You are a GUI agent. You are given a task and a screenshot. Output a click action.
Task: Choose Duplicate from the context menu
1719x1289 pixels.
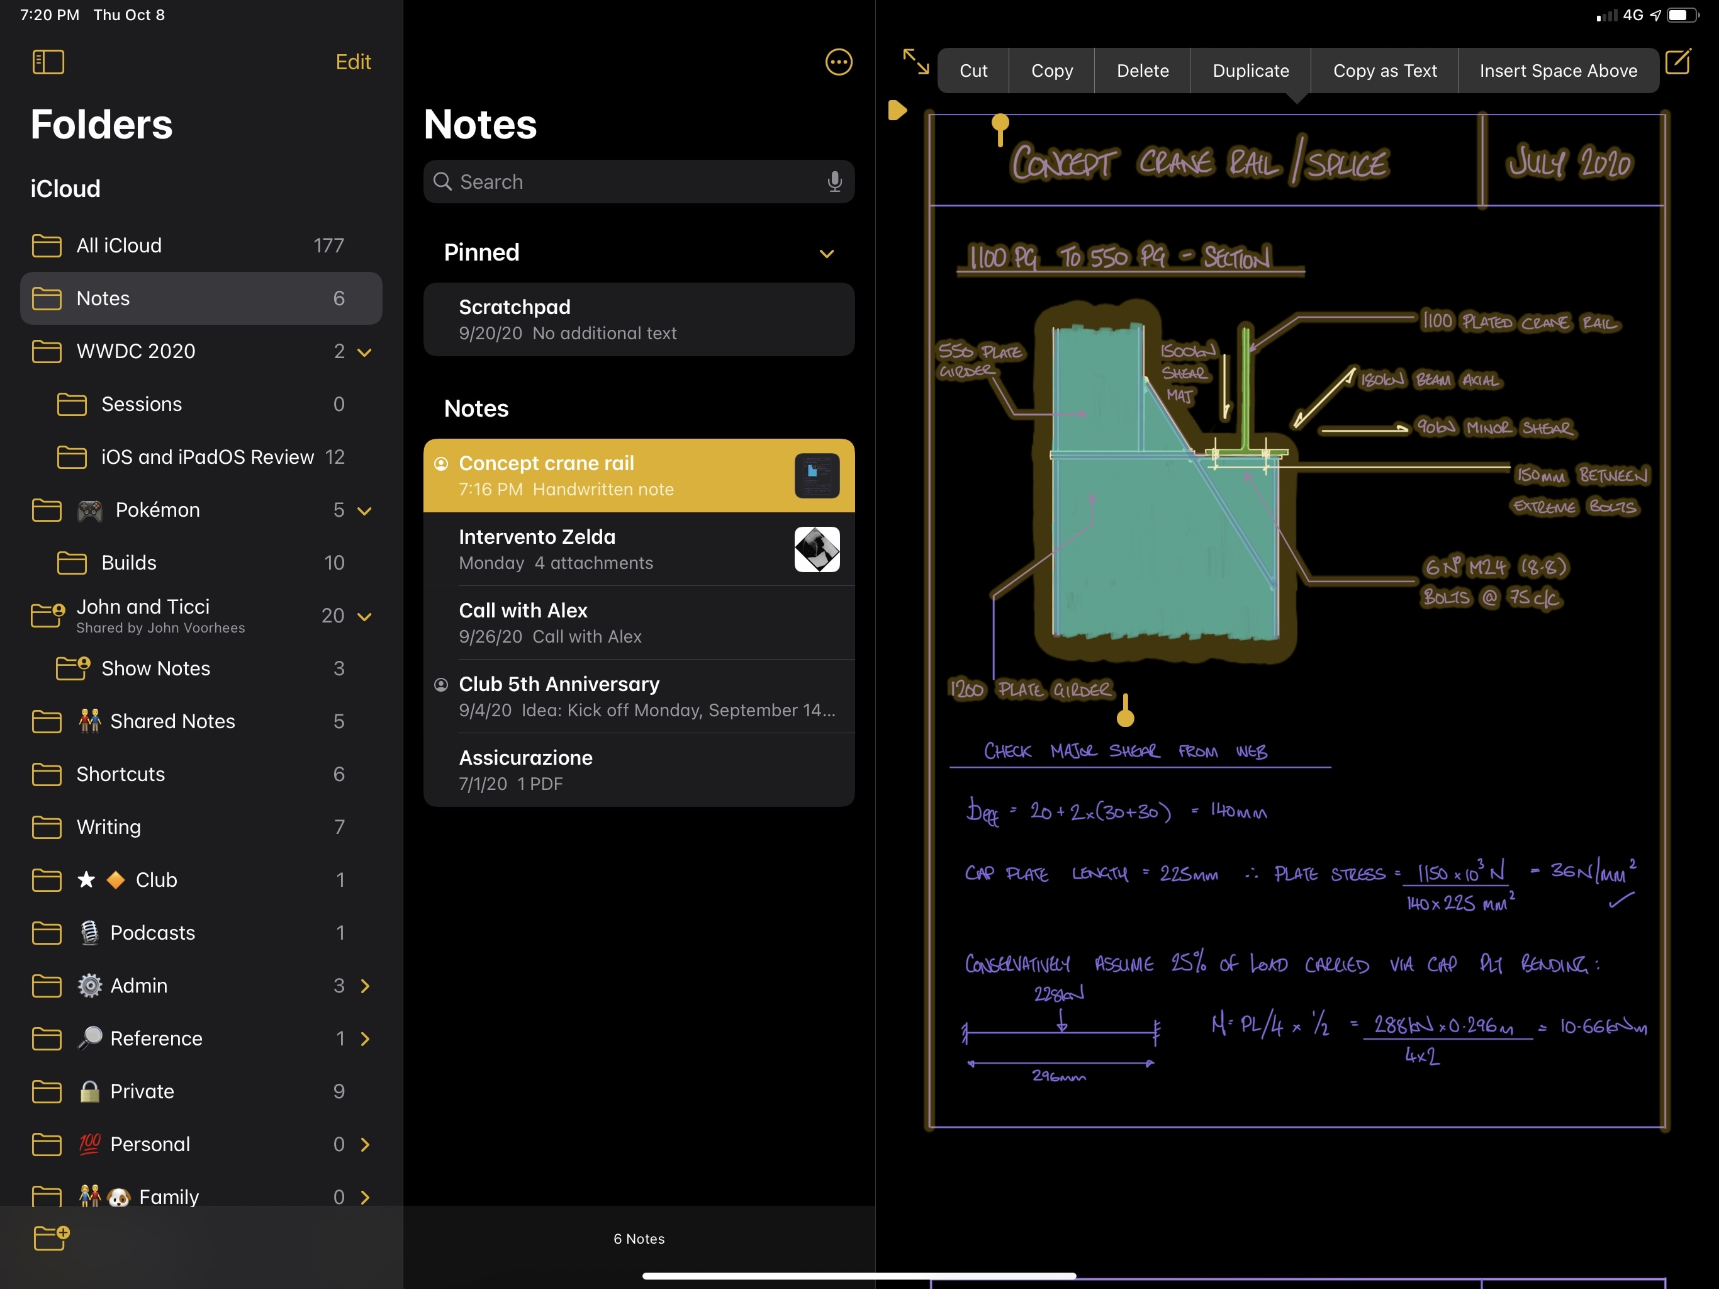pos(1250,70)
